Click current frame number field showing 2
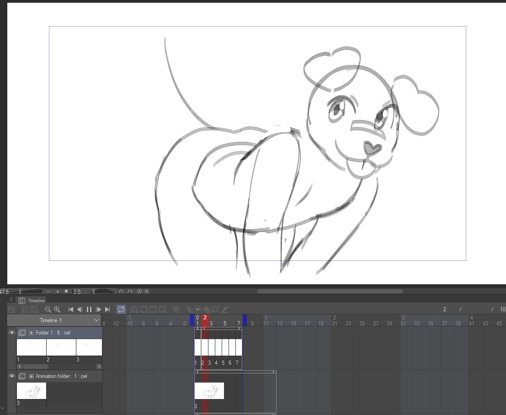 [444, 309]
